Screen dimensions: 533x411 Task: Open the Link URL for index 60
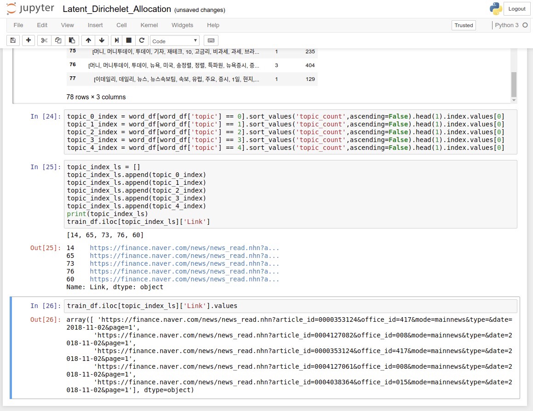[x=184, y=279]
